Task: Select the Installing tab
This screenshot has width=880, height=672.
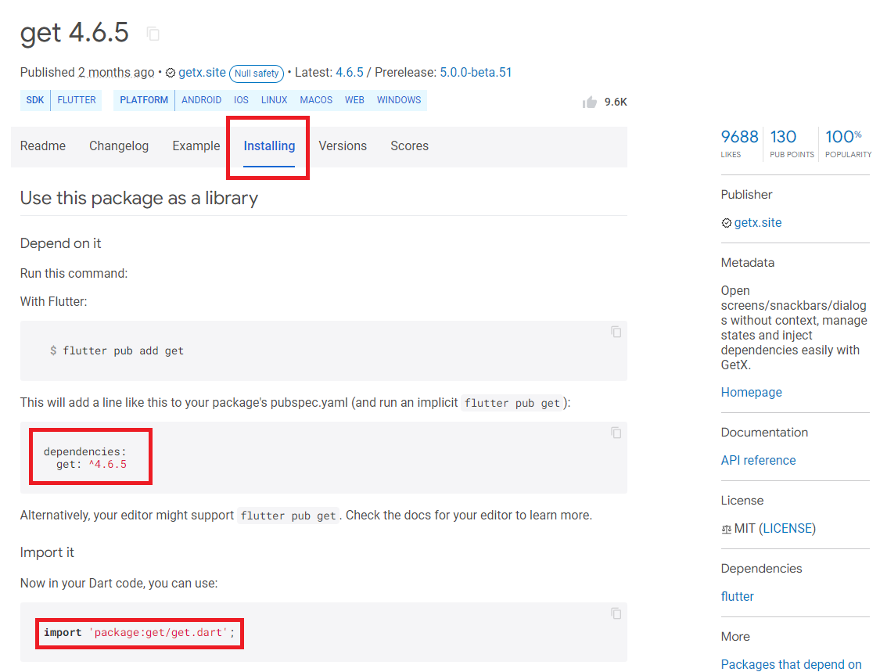Action: point(269,146)
